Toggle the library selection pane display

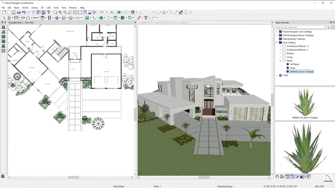pyautogui.click(x=287, y=177)
